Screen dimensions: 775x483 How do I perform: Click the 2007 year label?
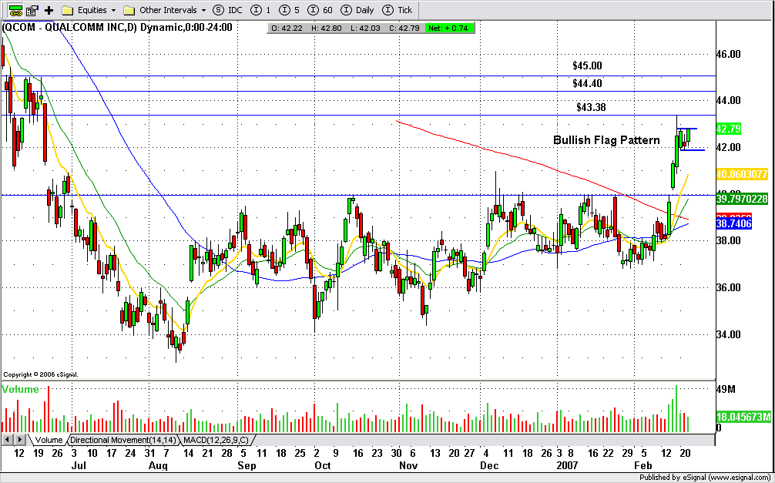pos(568,466)
